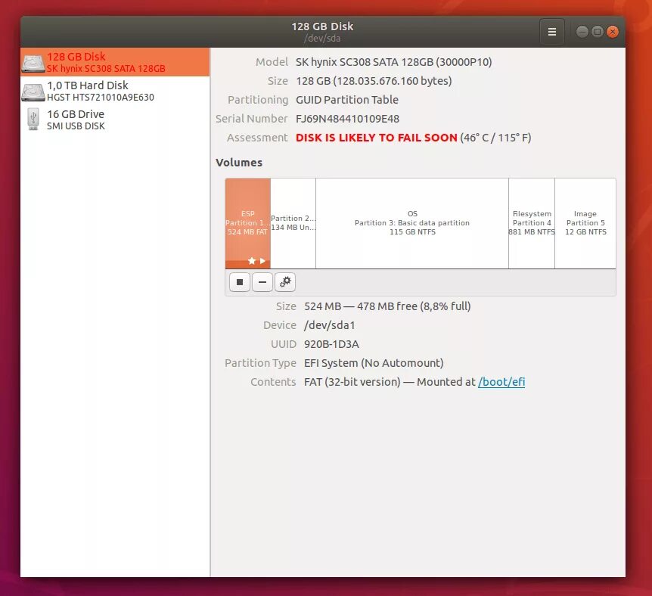The image size is (652, 596).
Task: Click the '524 MB — 478 MB free (8,8% full)' size text
Action: pos(387,306)
